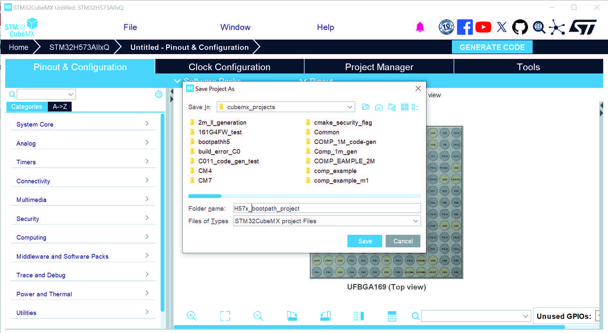
Task: Click the network star icon in header
Action: point(557,27)
